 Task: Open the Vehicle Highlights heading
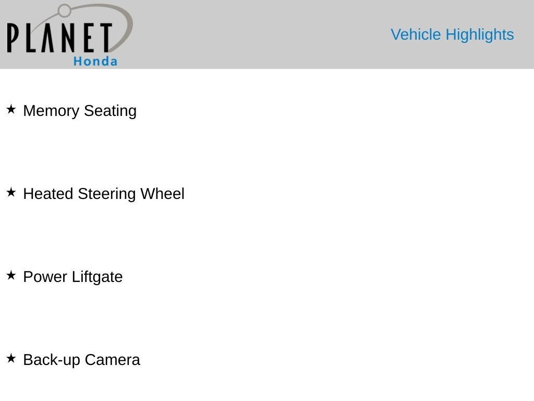click(452, 35)
